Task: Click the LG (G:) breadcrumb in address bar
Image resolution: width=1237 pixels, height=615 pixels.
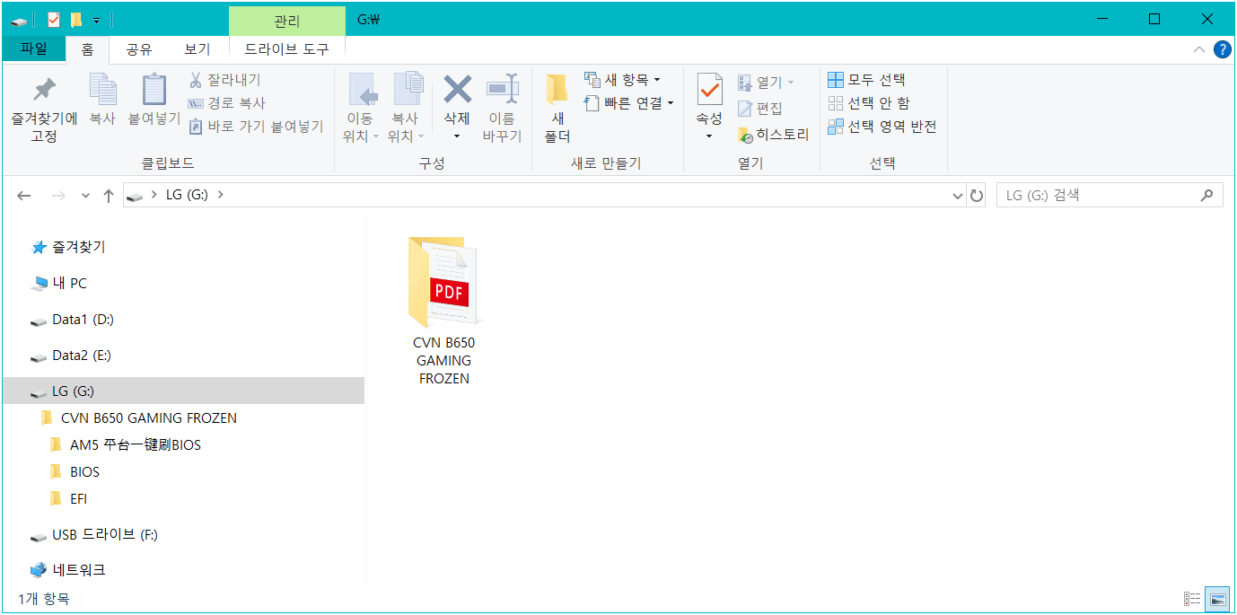Action: 187,195
